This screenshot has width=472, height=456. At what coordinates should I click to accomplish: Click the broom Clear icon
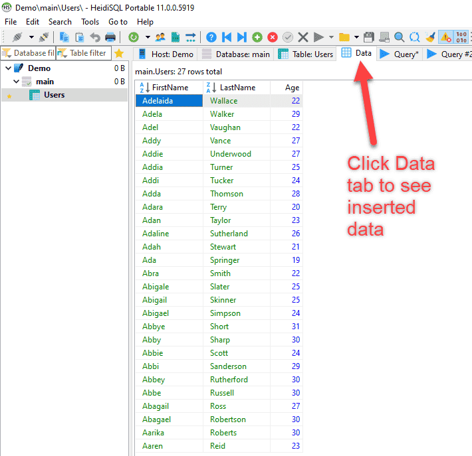pyautogui.click(x=430, y=37)
